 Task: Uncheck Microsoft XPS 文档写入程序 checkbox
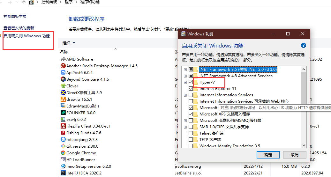pyautogui.click(x=191, y=114)
